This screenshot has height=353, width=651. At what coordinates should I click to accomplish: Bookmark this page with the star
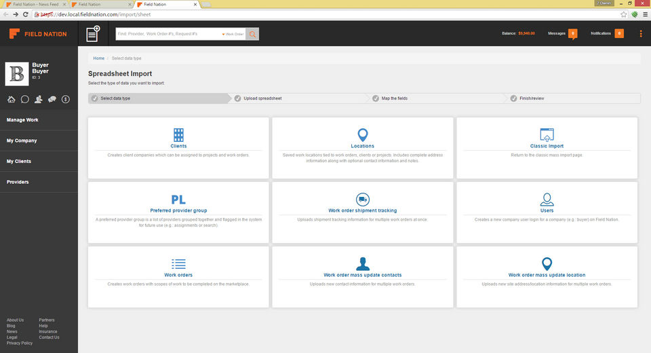pyautogui.click(x=624, y=14)
